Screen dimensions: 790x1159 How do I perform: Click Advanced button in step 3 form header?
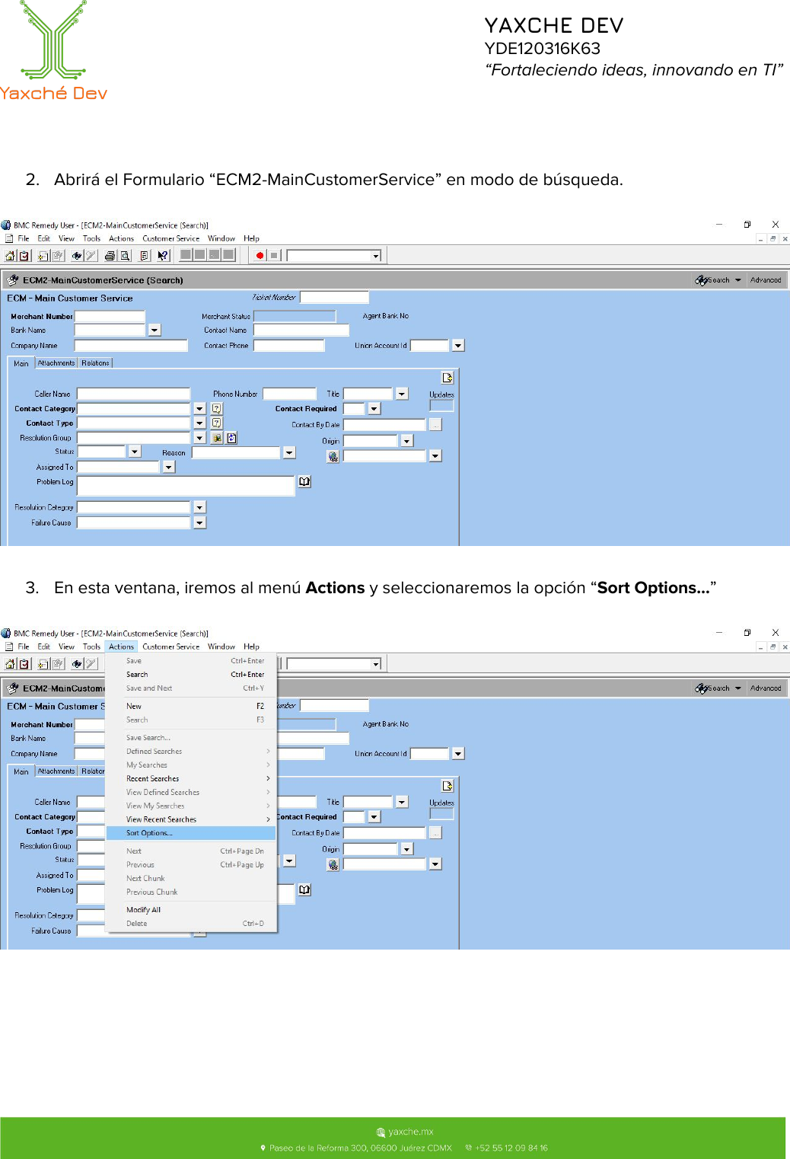[x=766, y=688]
